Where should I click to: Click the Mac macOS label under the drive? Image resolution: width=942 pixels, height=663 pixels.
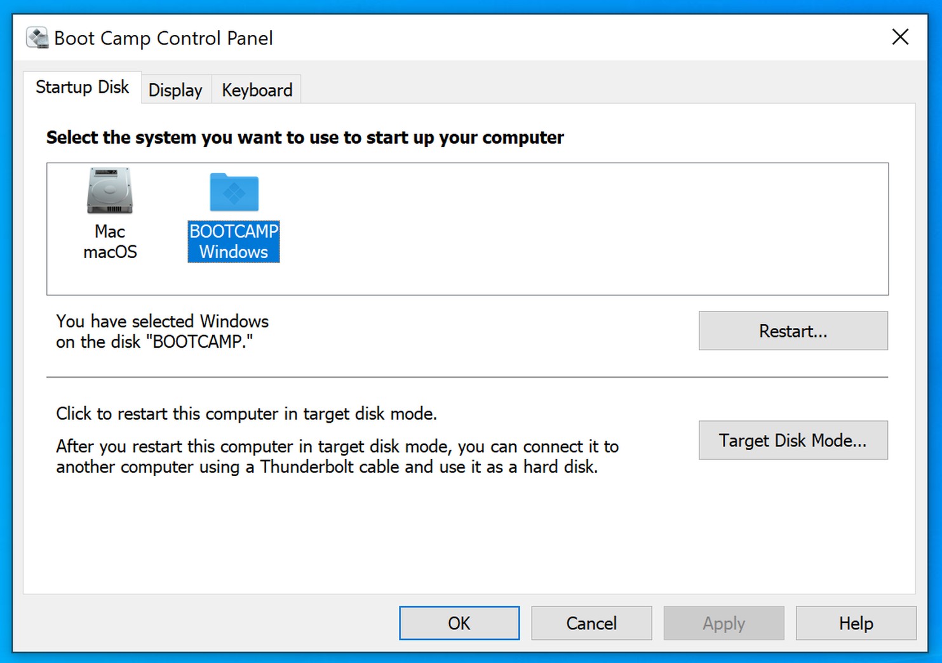pos(109,242)
